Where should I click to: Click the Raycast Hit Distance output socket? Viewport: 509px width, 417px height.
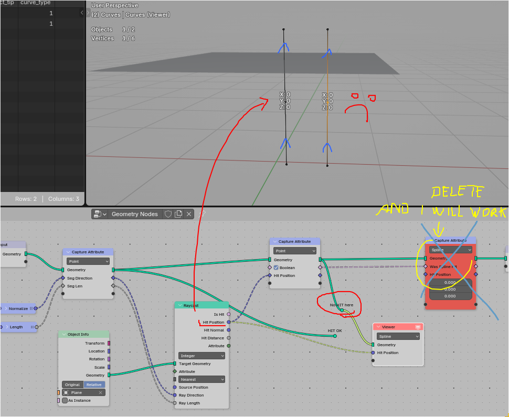229,338
